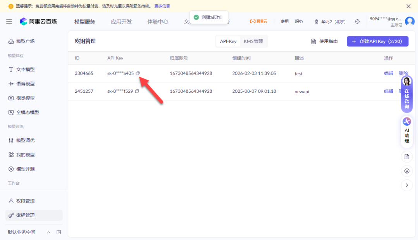The height and width of the screenshot is (240, 418).
Task: Collapse the sidebar panel icon
Action: click(59, 232)
